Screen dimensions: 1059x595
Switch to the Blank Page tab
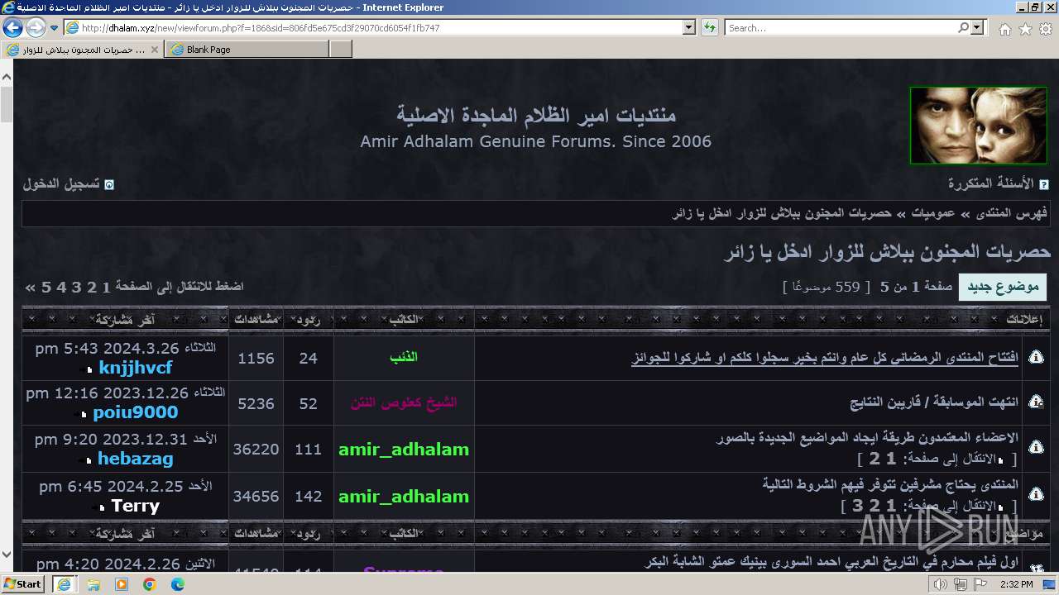[246, 50]
